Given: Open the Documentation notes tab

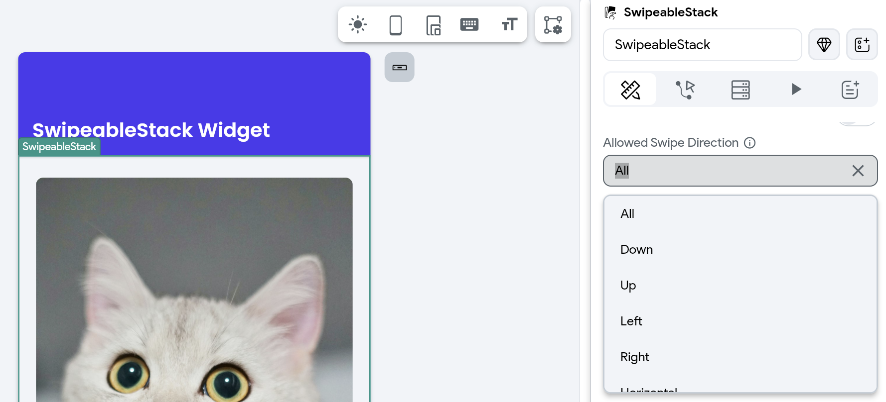Looking at the screenshot, I should click(x=851, y=90).
